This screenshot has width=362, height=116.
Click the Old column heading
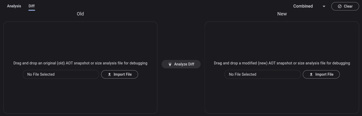coord(80,14)
